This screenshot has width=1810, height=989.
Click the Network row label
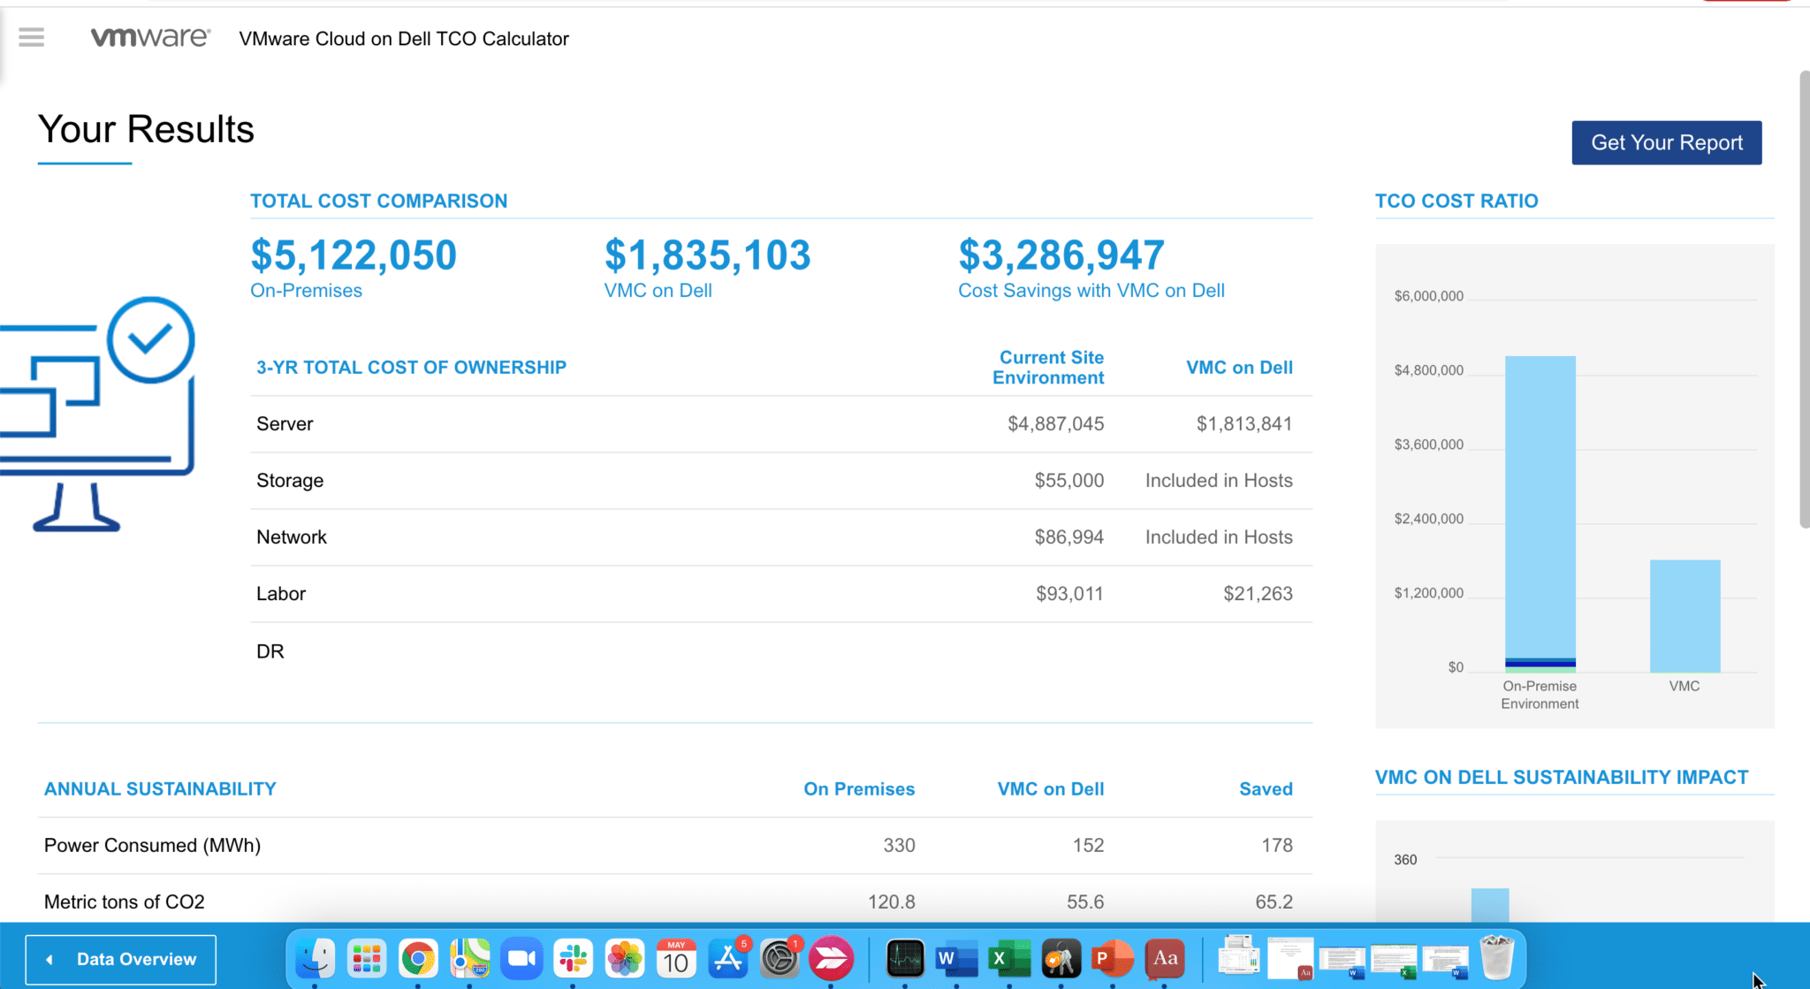coord(292,537)
